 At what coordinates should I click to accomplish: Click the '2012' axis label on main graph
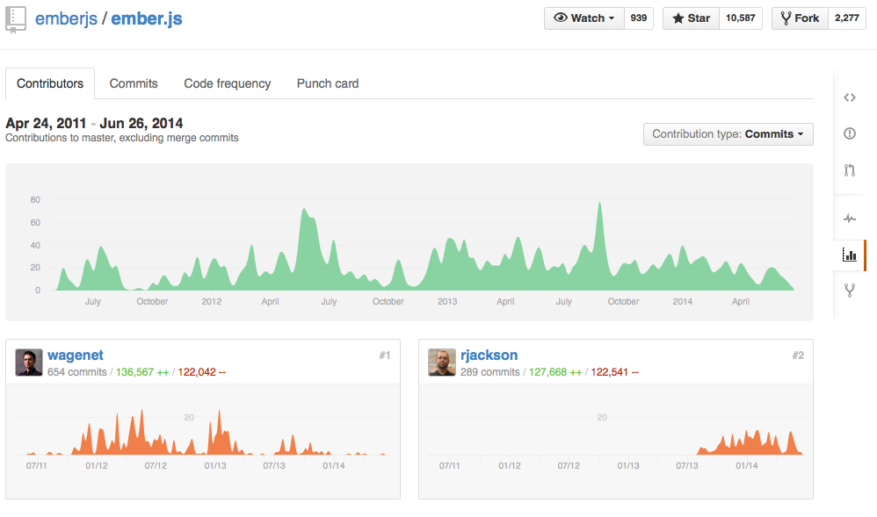212,301
